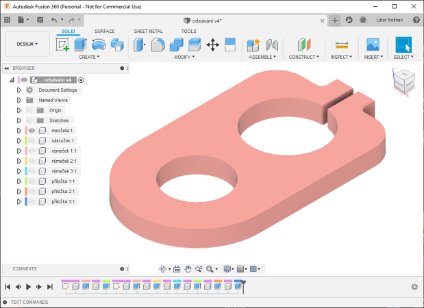
Task: Select the Revolve tool icon
Action: (99, 45)
